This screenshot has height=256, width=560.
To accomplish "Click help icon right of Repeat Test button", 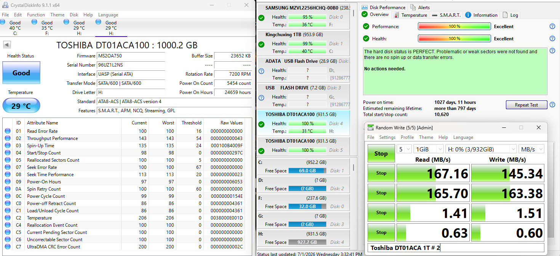I will pos(552,104).
